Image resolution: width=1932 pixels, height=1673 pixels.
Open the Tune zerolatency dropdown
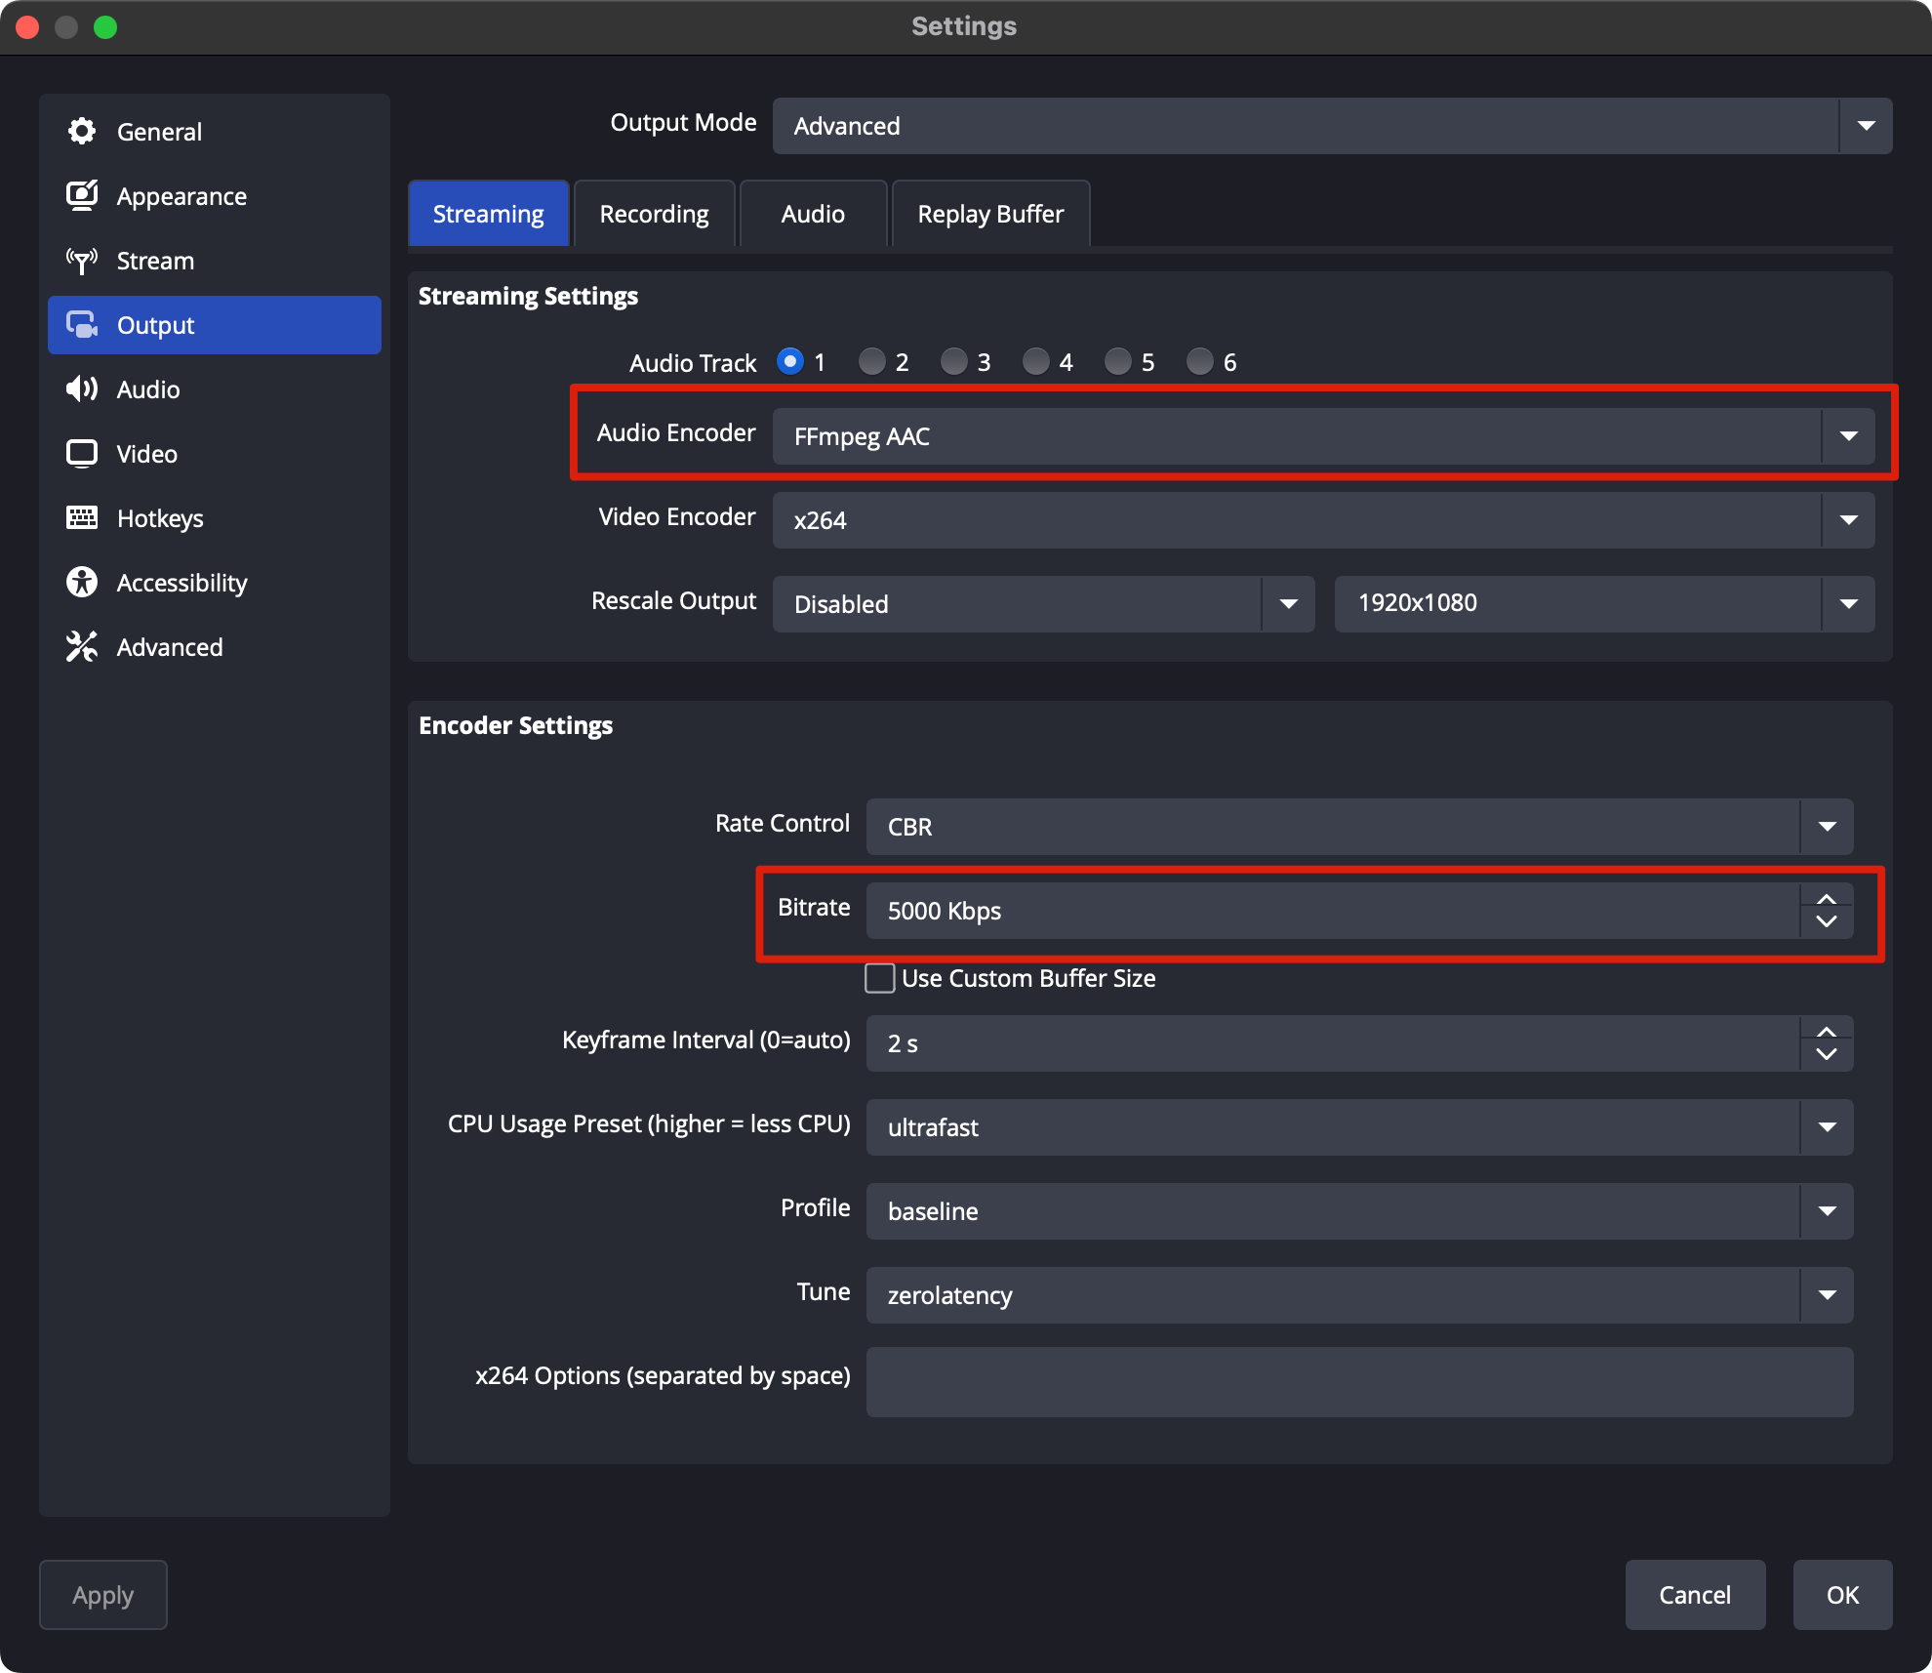click(x=1359, y=1294)
